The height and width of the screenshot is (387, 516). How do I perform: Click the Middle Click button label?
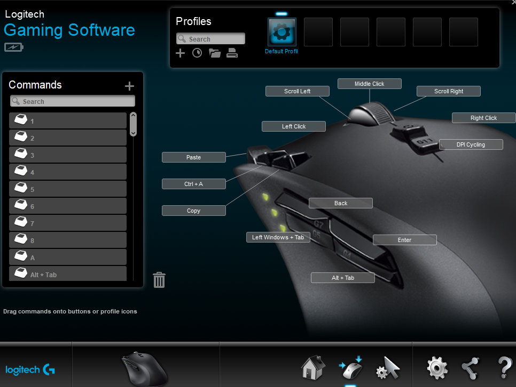[x=370, y=84]
